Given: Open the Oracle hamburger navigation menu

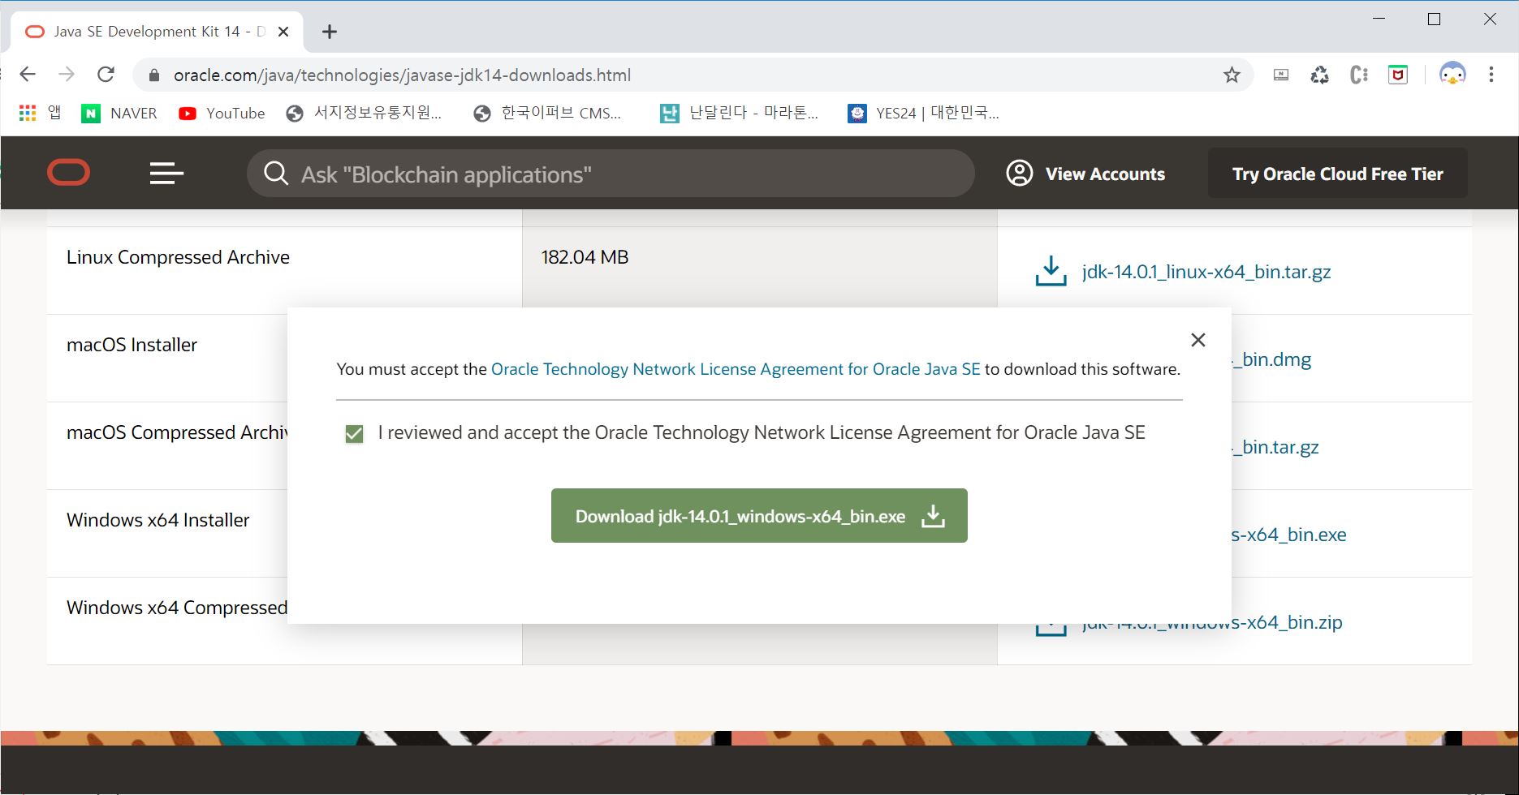Looking at the screenshot, I should click(x=166, y=173).
